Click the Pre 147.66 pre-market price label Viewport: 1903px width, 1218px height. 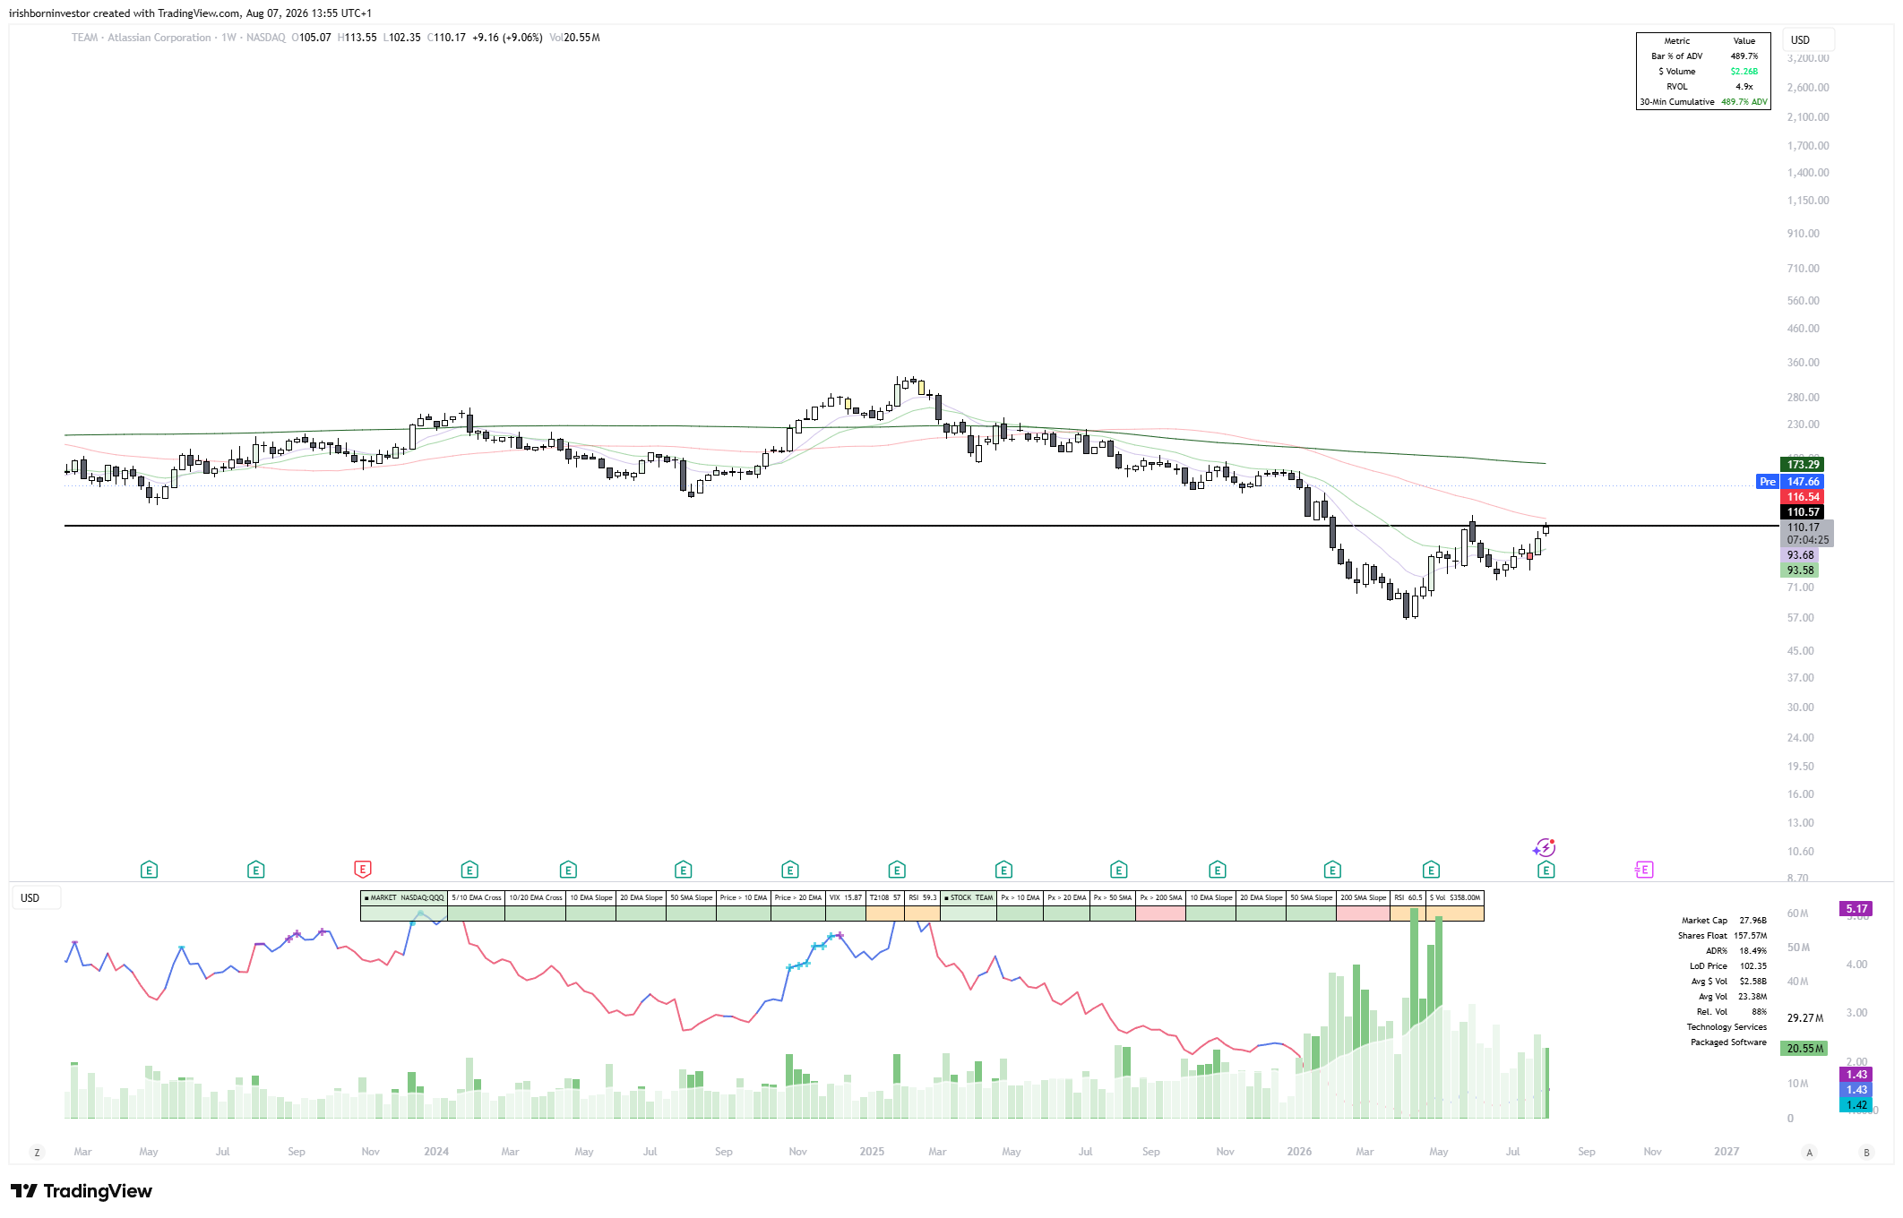click(x=1790, y=482)
